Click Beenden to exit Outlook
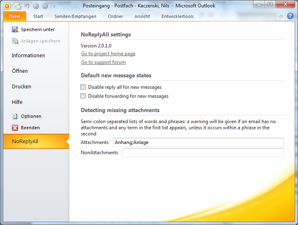Image resolution: width=298 pixels, height=225 pixels. pos(30,128)
